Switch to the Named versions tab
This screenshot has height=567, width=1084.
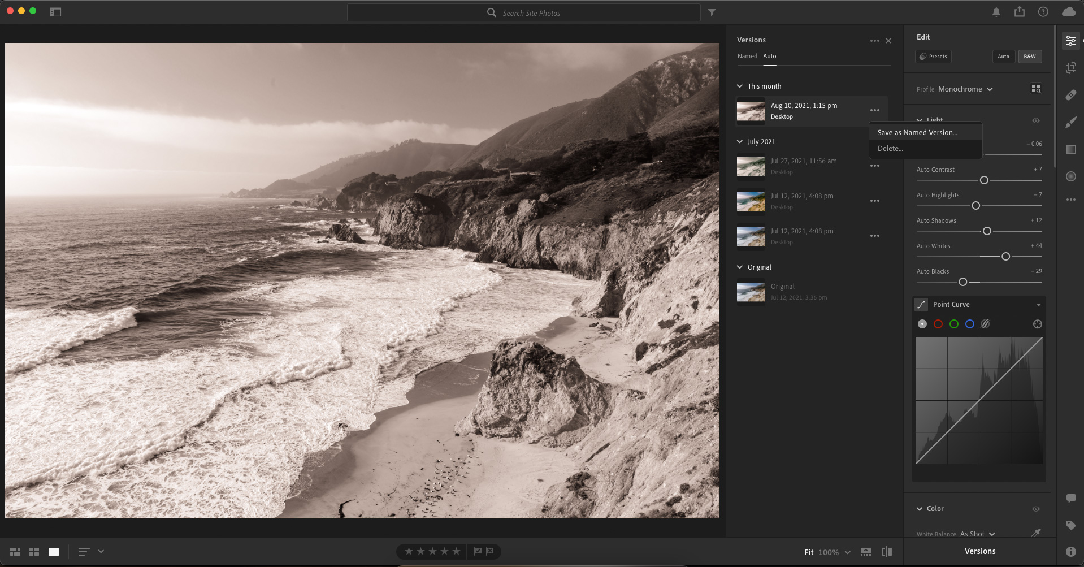pyautogui.click(x=747, y=56)
